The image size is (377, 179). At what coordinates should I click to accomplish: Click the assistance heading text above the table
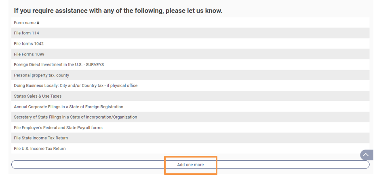pos(118,11)
